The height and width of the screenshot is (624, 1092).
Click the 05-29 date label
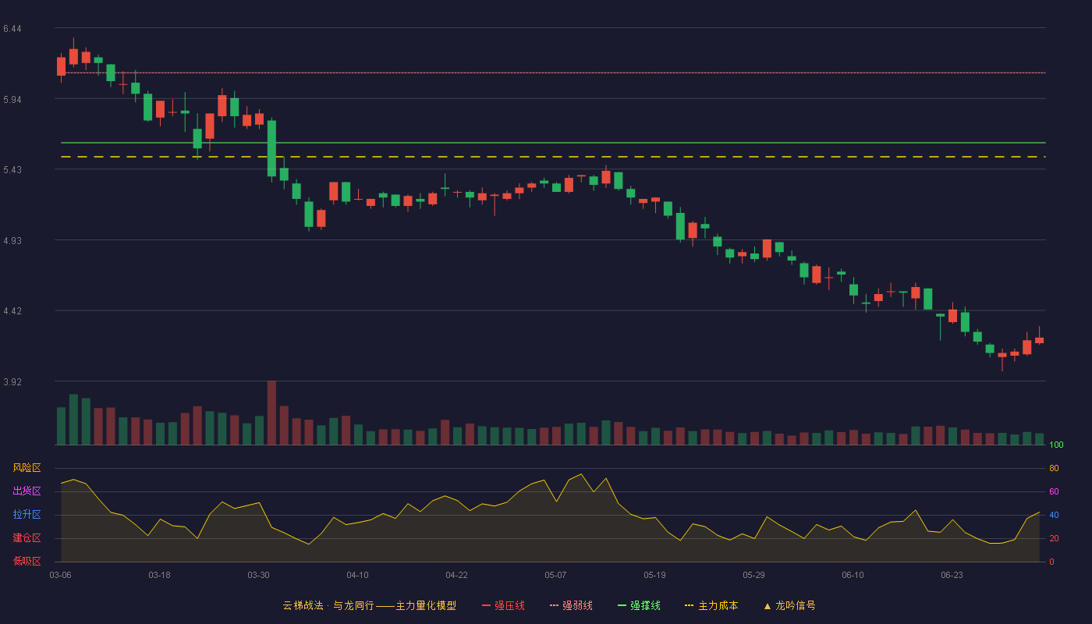(x=753, y=575)
